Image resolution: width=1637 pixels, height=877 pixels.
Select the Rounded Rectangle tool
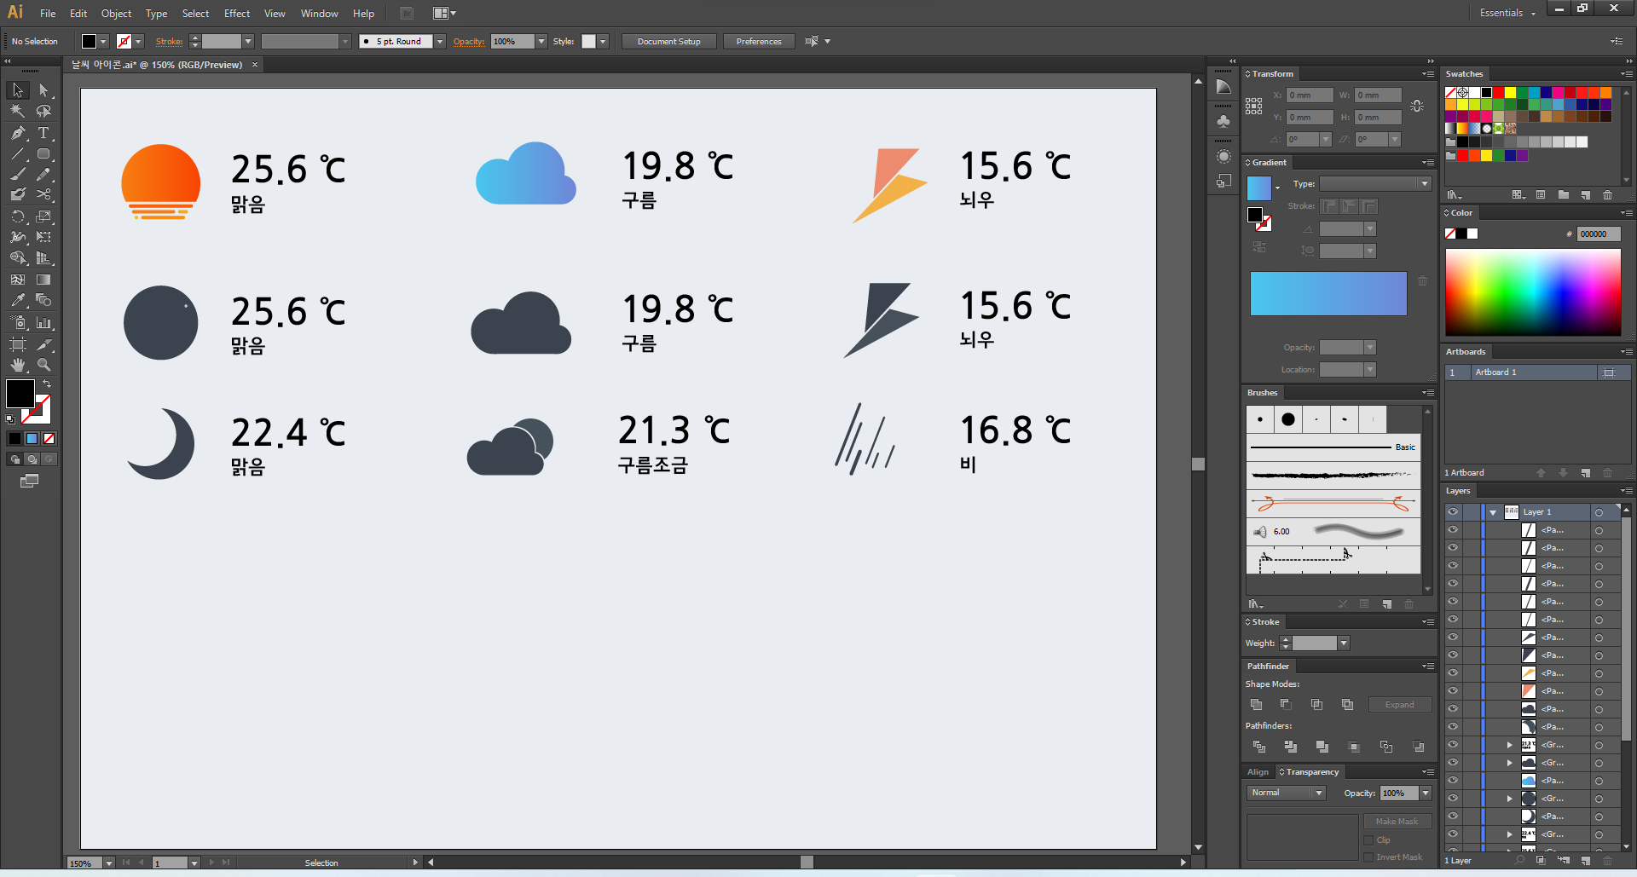(x=43, y=154)
